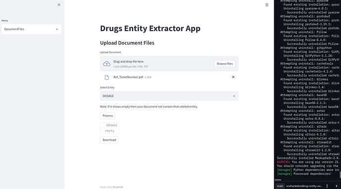Click the Browse files button
The image size is (341, 189).
(x=225, y=64)
